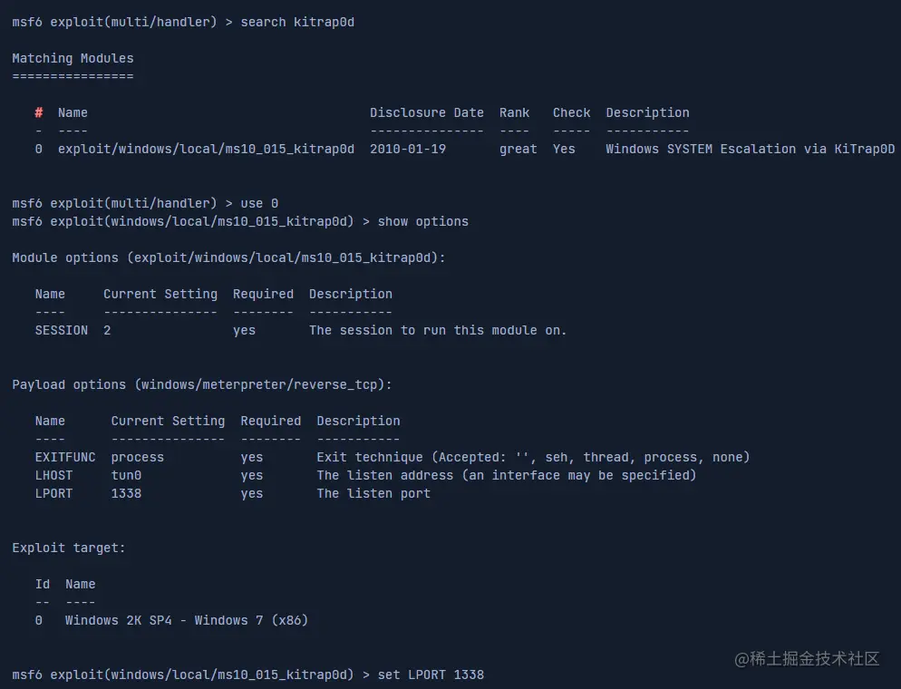This screenshot has height=689, width=901.
Task: Click the 'search kitrap0d' command text
Action: pos(297,23)
